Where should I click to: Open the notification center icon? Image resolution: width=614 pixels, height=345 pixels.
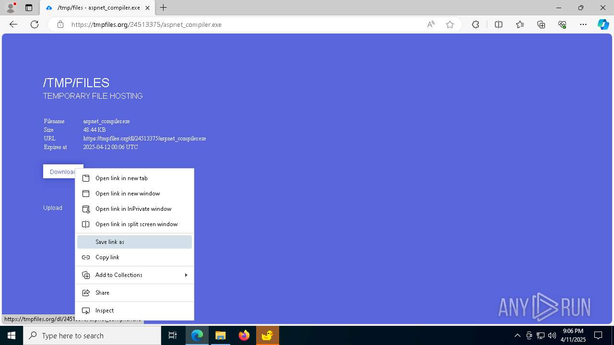[x=598, y=335]
